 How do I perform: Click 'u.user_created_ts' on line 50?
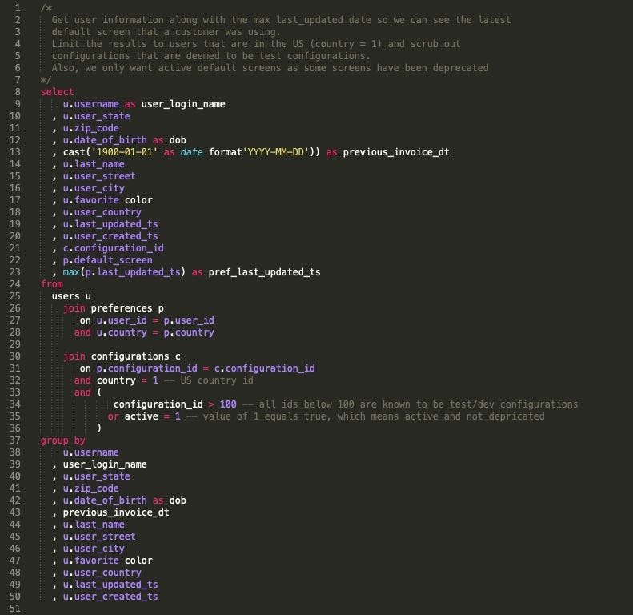110,597
